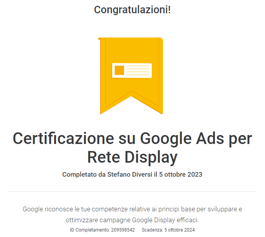Click 'Completato da Stefano Diversi il 5 ottobre 2023'

pyautogui.click(x=132, y=174)
